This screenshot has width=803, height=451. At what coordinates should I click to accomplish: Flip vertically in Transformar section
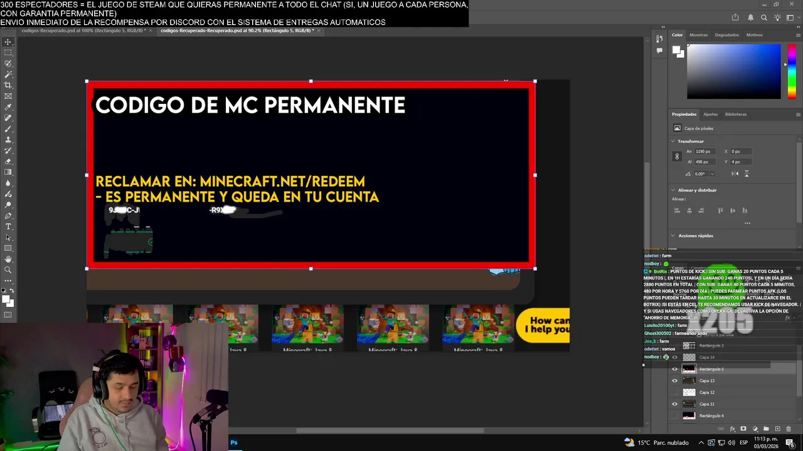[747, 174]
